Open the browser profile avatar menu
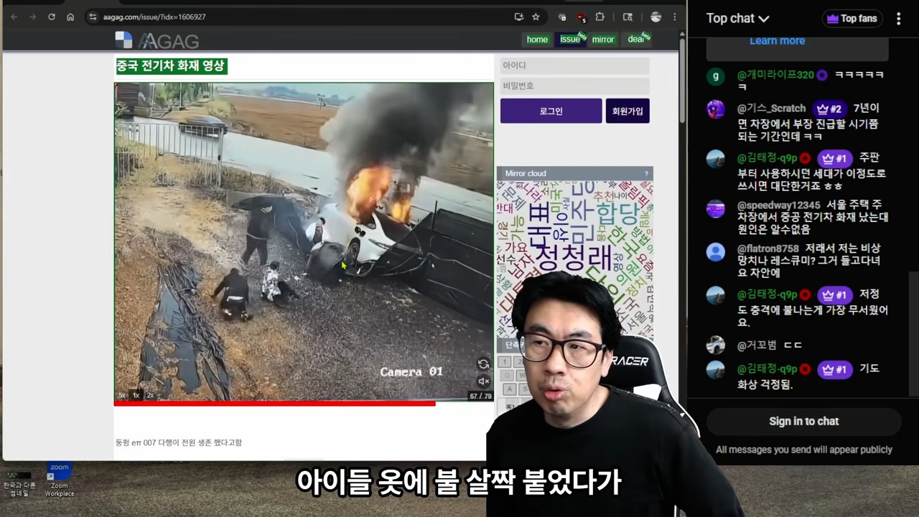Image resolution: width=919 pixels, height=517 pixels. tap(656, 17)
